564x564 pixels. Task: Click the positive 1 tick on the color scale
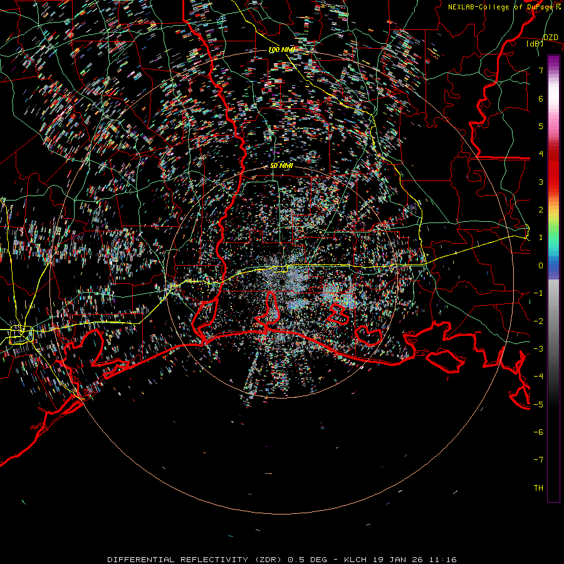pos(541,238)
